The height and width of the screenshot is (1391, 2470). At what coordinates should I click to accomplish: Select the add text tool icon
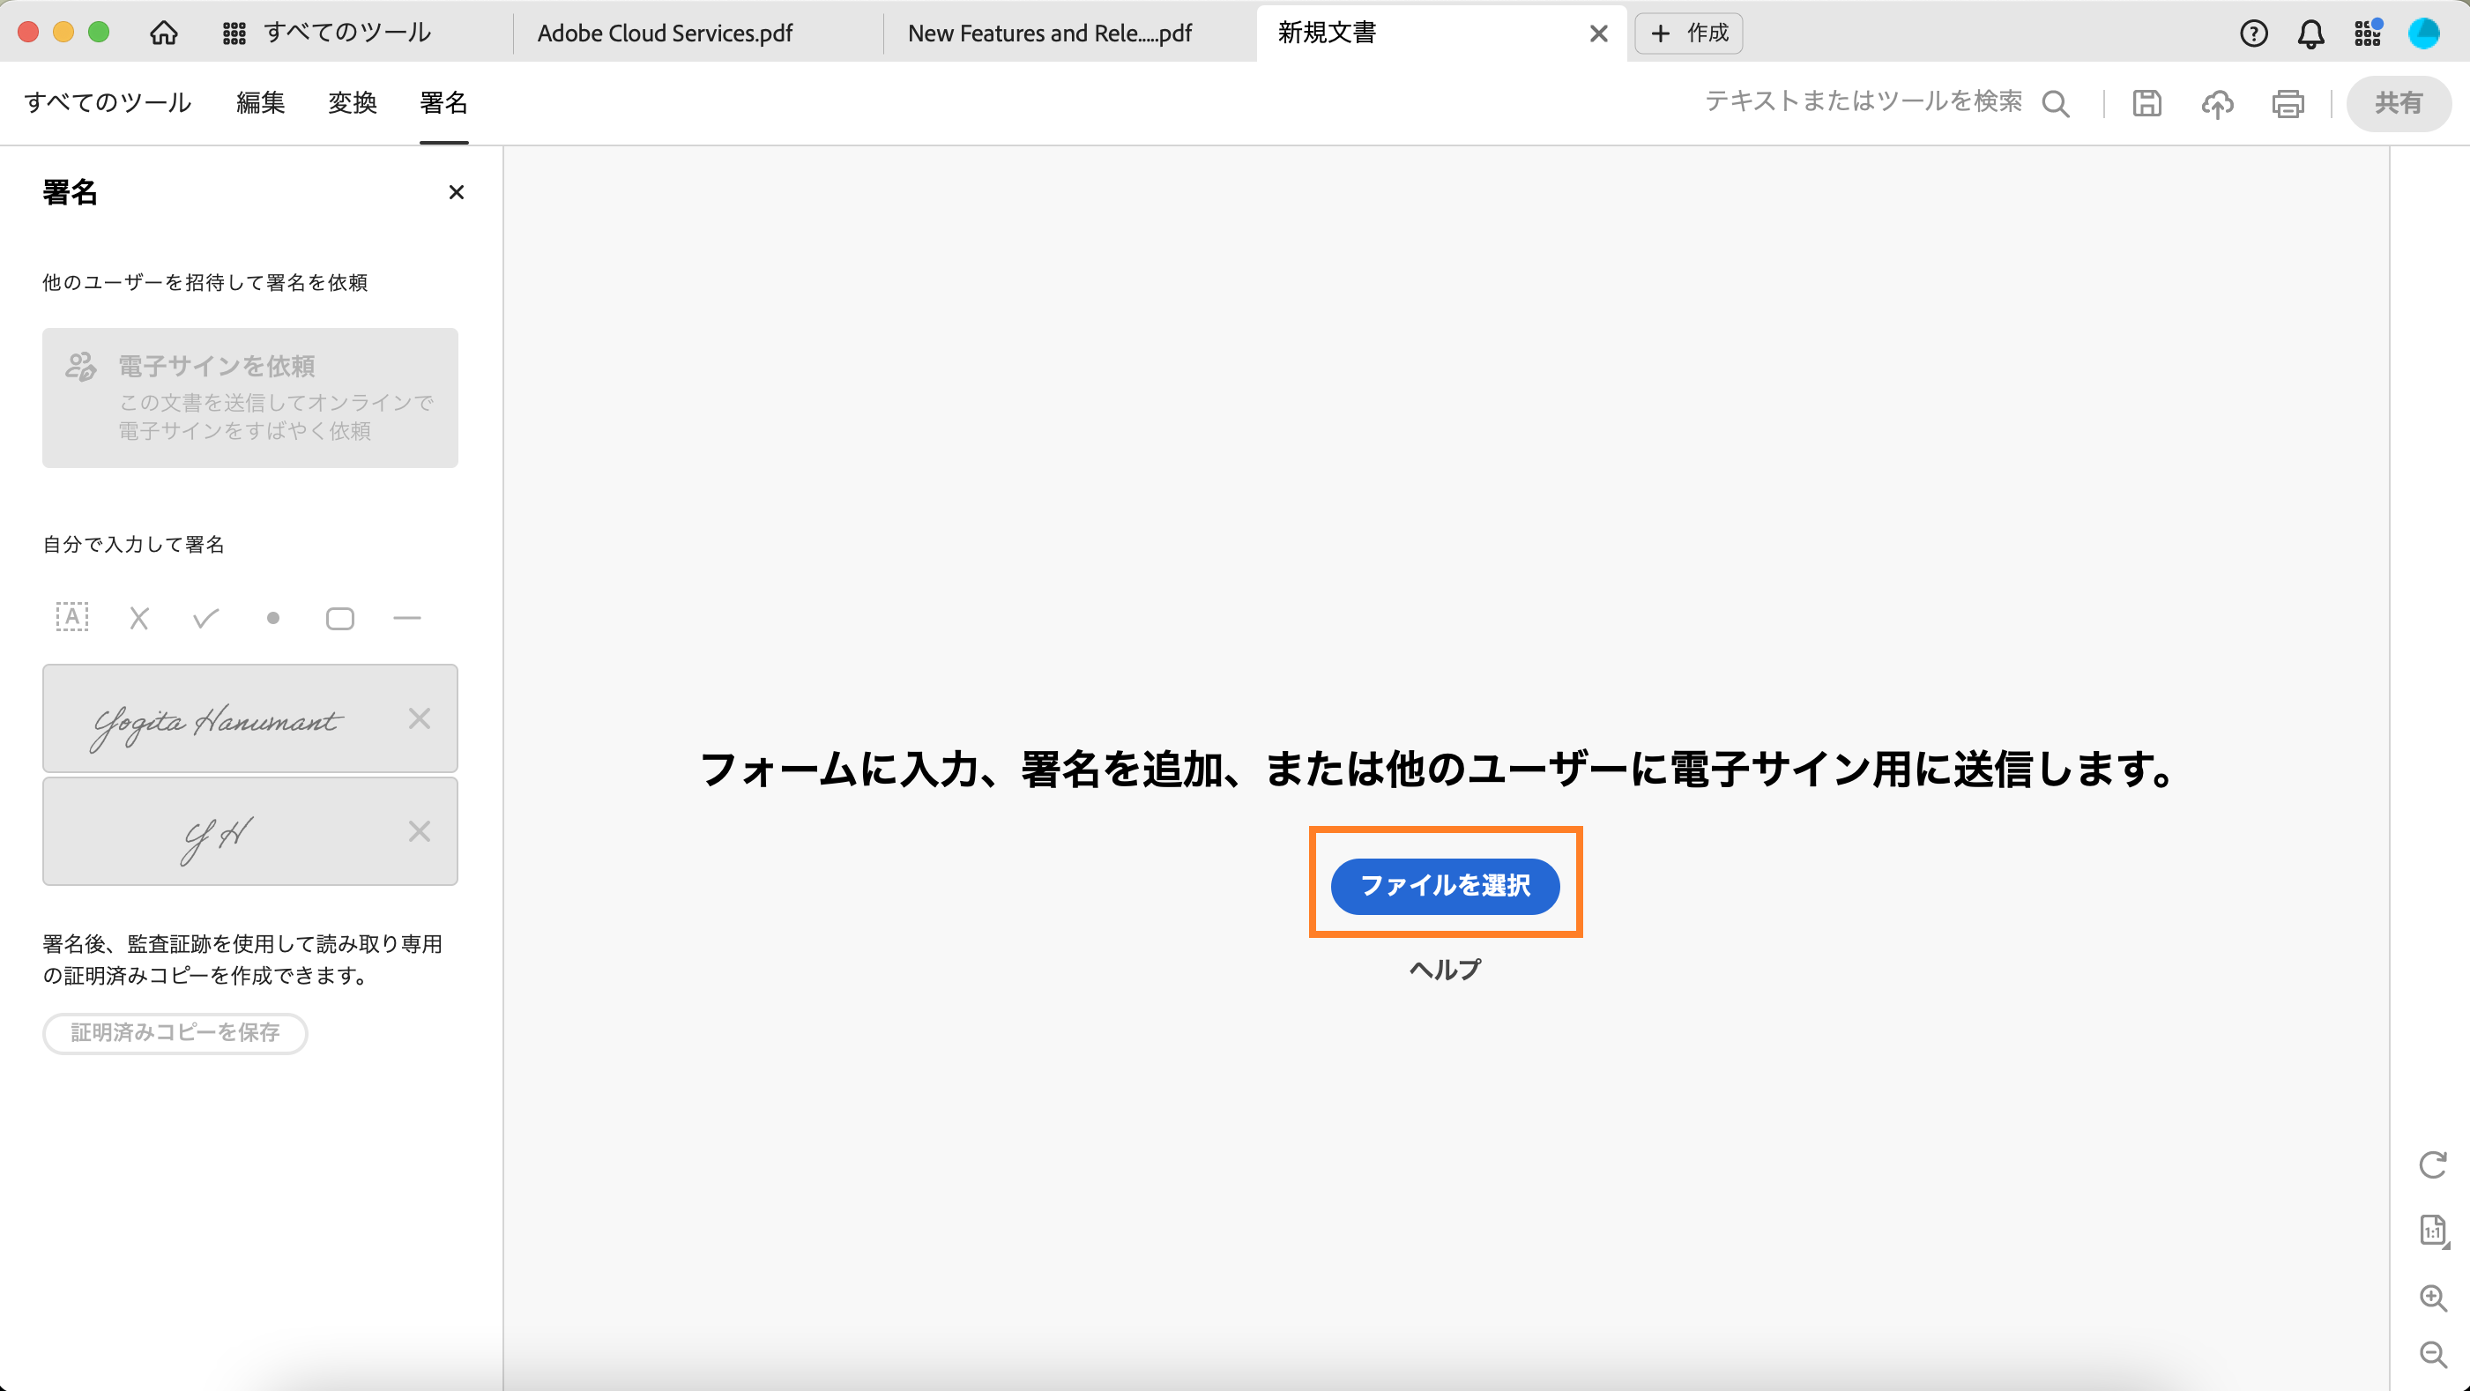pos(72,618)
